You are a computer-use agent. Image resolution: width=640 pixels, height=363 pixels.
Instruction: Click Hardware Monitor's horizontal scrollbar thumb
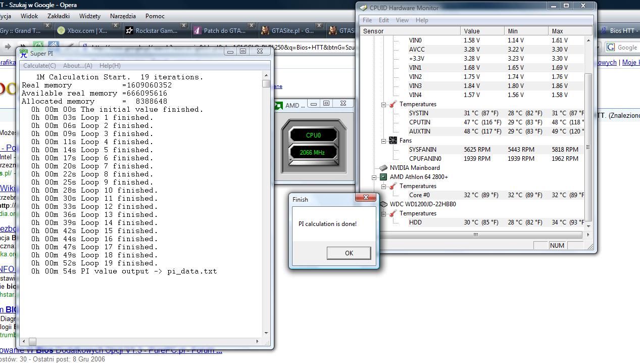475,235
